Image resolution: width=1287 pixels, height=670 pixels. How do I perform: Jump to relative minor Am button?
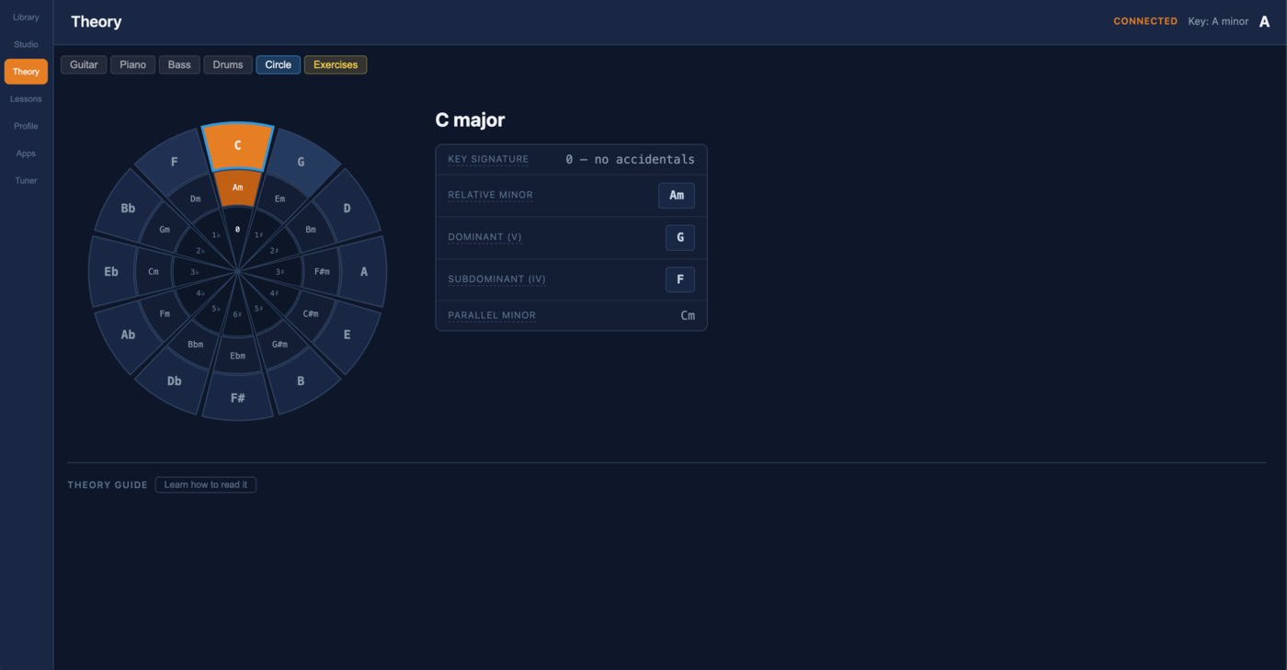677,196
